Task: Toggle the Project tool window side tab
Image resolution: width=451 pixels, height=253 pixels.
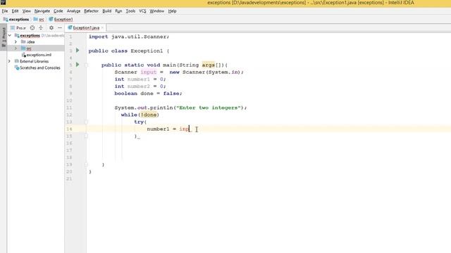Action: click(x=4, y=37)
